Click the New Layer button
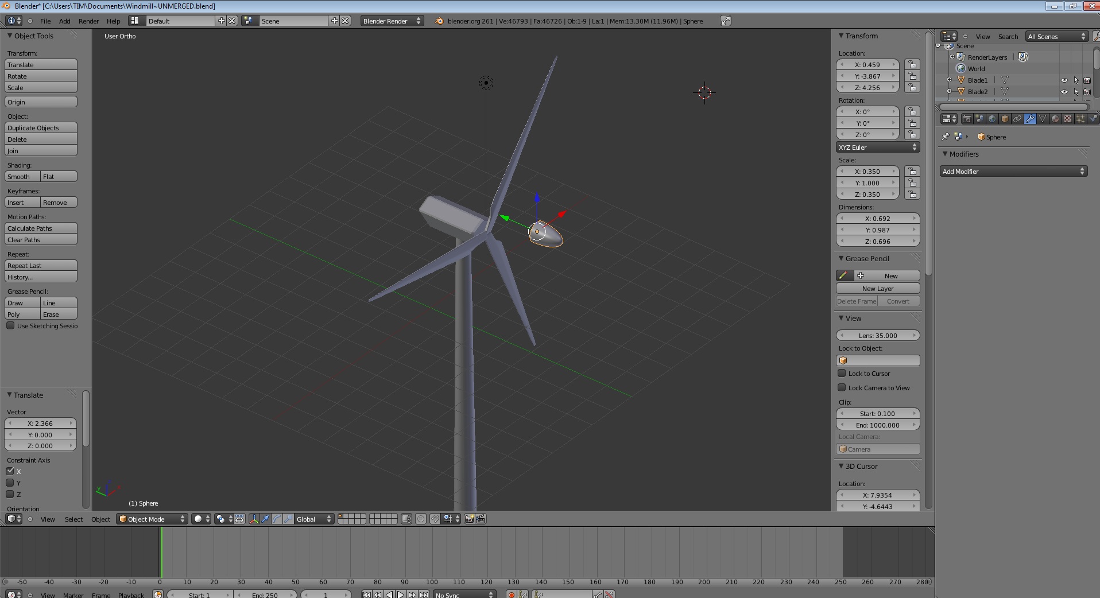Screen dimensions: 1100x598 pos(878,288)
